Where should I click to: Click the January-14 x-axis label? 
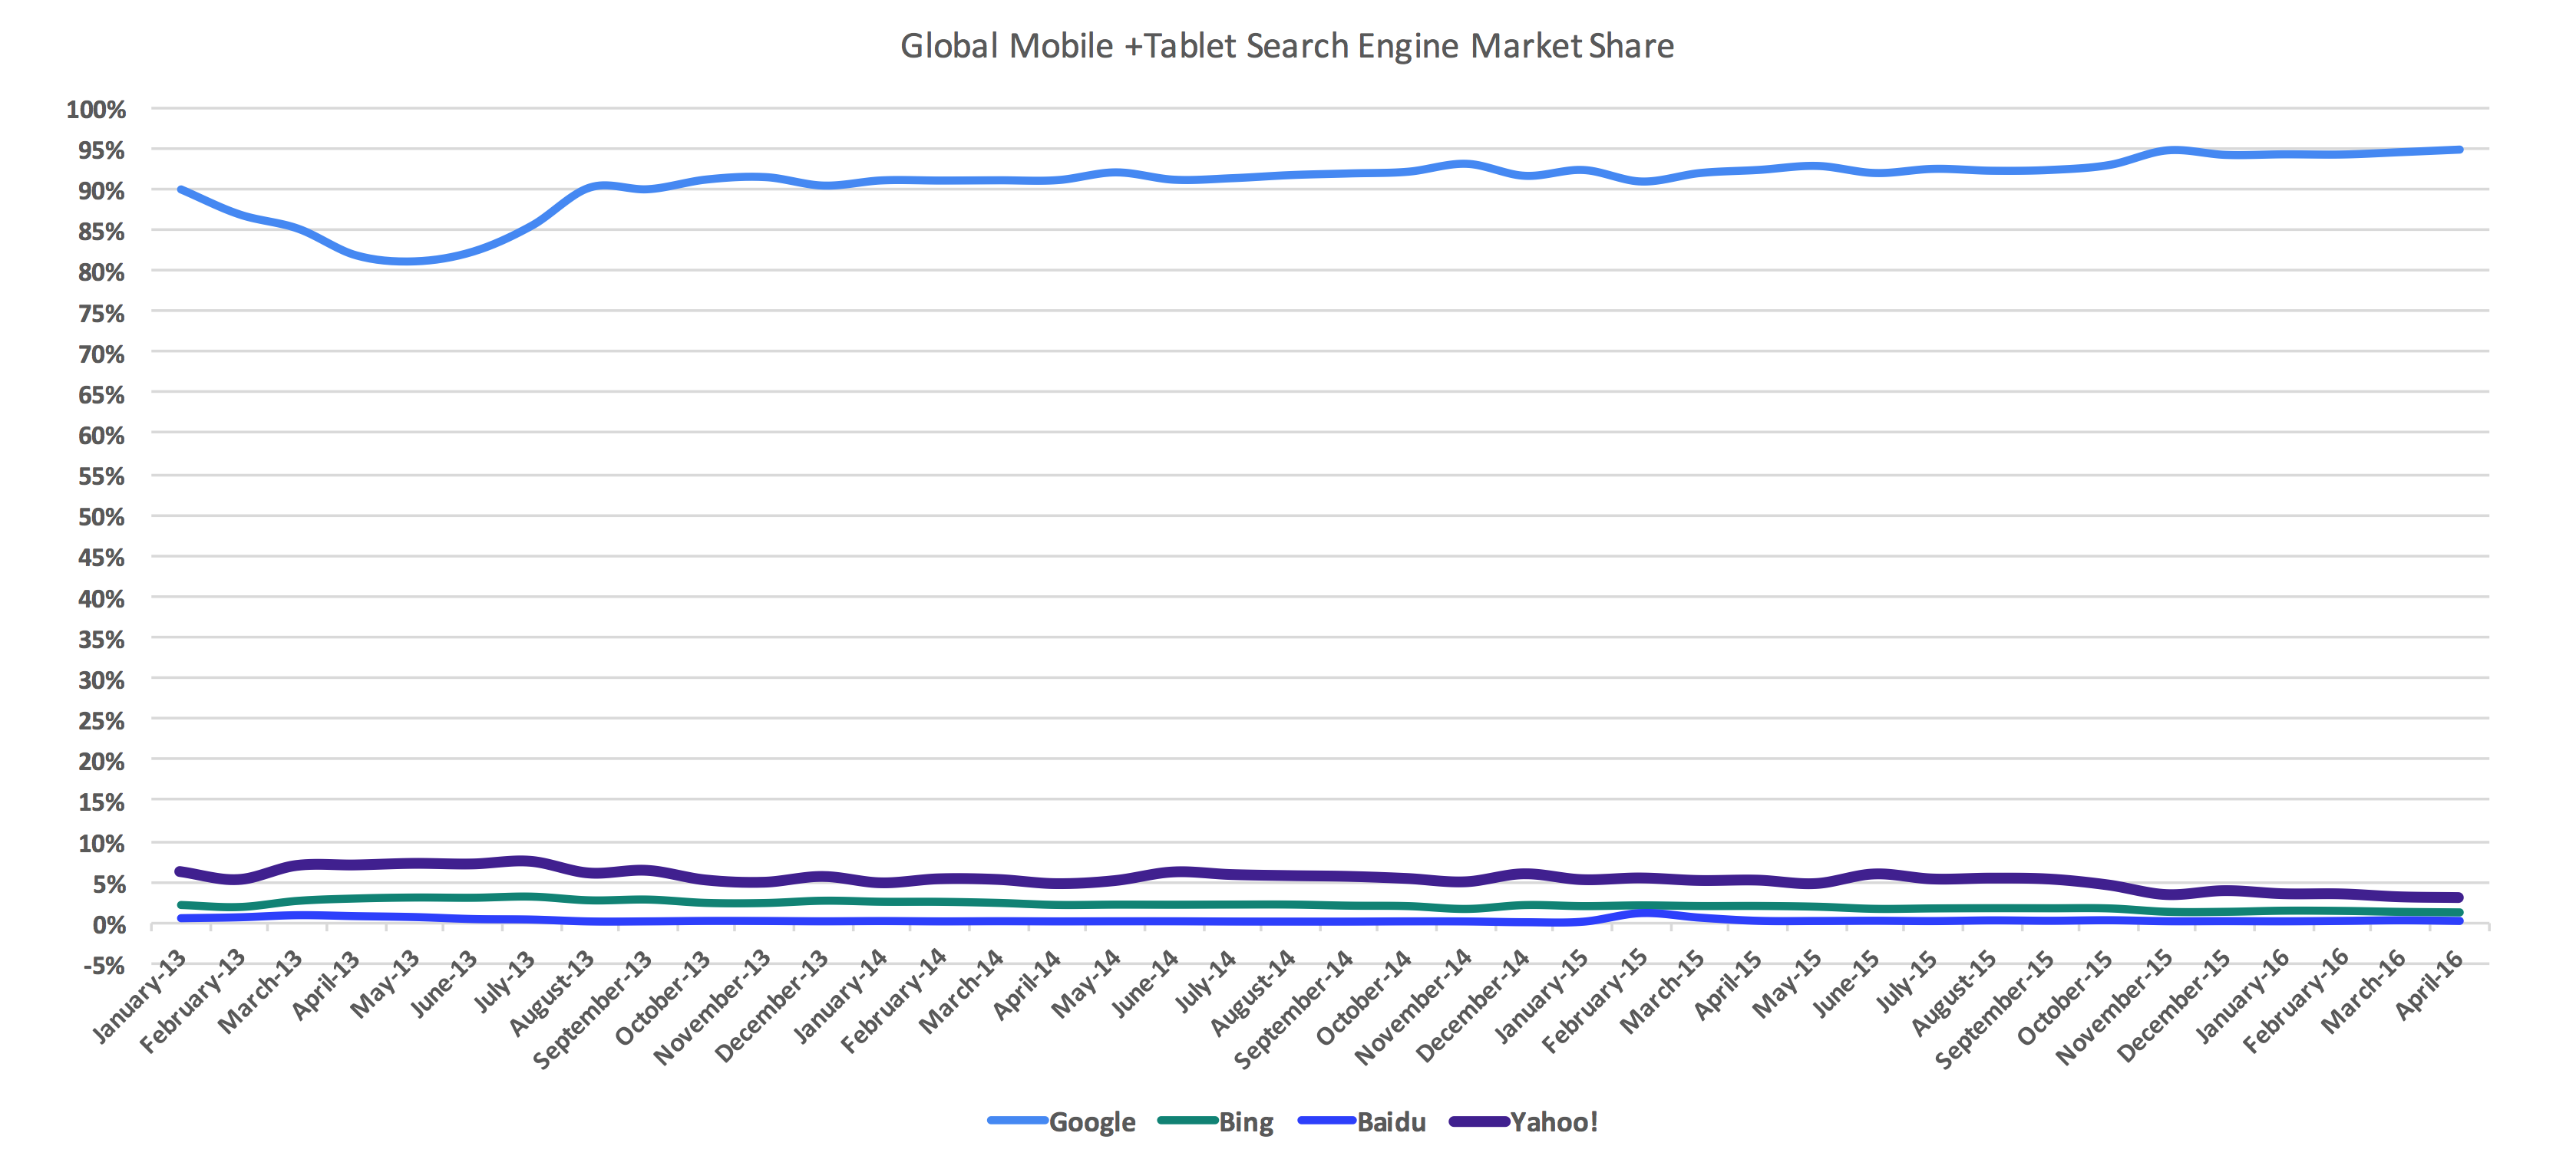click(841, 996)
